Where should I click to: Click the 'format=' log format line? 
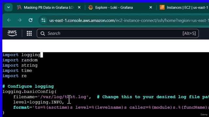(x=111, y=107)
